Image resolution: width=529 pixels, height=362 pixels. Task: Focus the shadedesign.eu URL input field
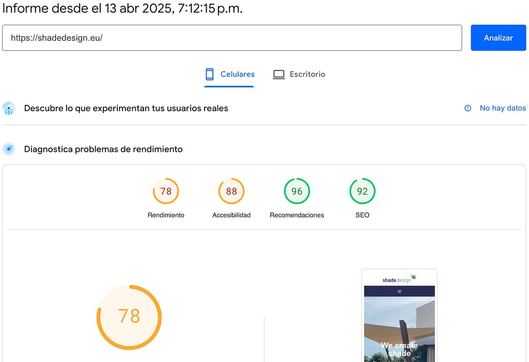[232, 38]
